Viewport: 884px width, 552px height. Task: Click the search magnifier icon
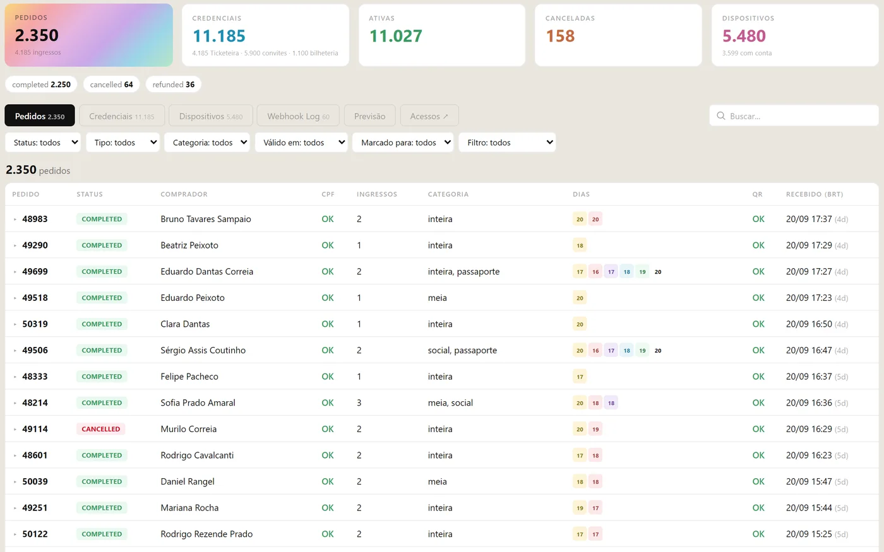pyautogui.click(x=720, y=116)
